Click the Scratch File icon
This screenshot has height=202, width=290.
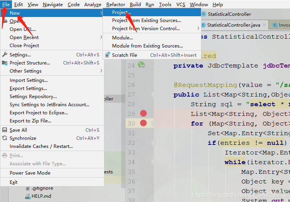[107, 55]
